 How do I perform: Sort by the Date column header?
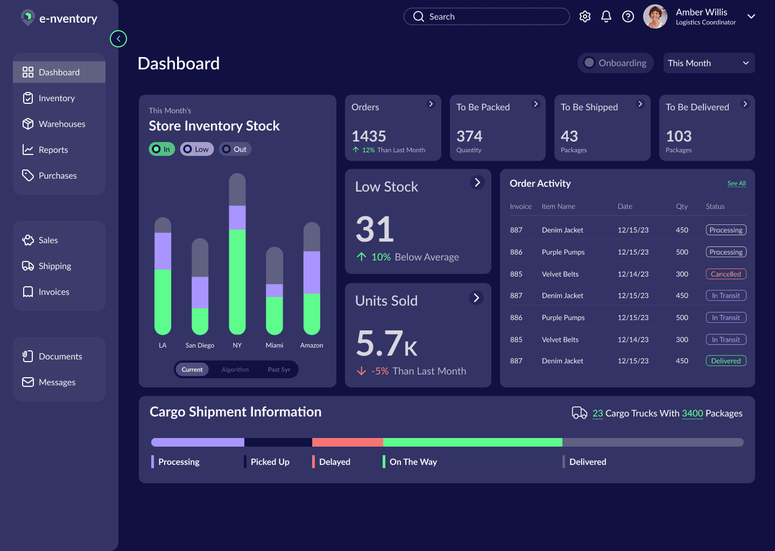click(x=625, y=207)
